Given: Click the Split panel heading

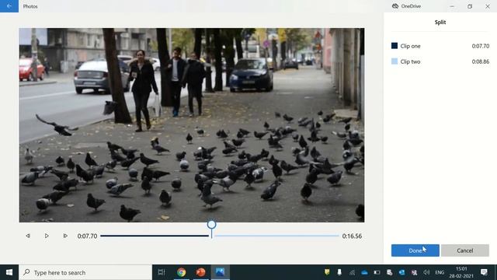Looking at the screenshot, I should coord(440,23).
